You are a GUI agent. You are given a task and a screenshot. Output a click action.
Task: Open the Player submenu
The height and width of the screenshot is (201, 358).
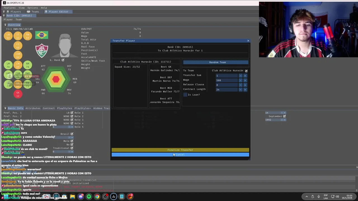pyautogui.click(x=8, y=20)
